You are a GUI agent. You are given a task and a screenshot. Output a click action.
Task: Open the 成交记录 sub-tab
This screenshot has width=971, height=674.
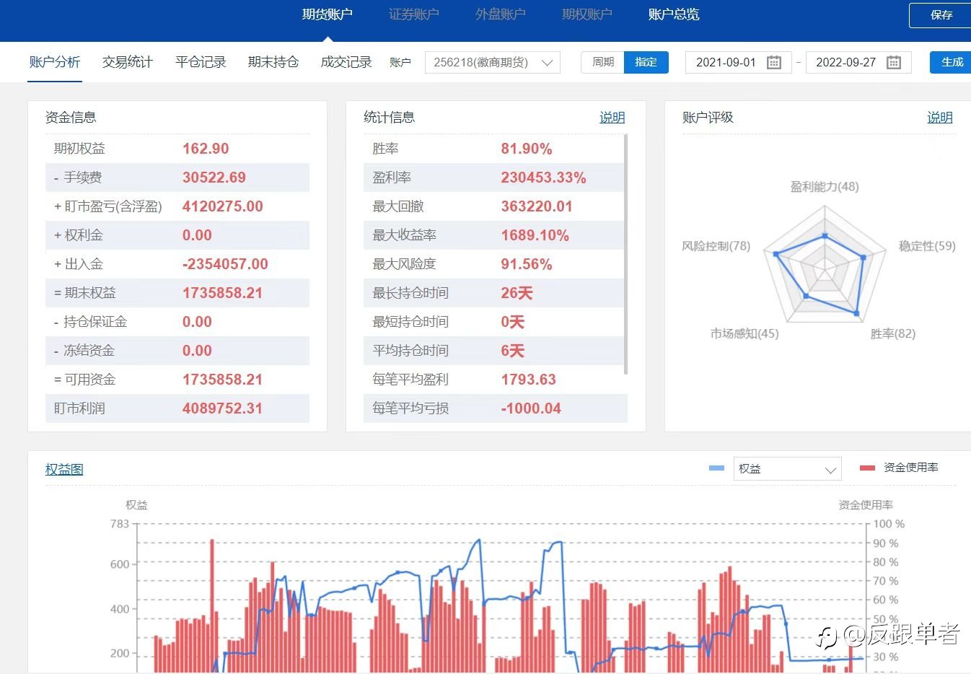346,62
